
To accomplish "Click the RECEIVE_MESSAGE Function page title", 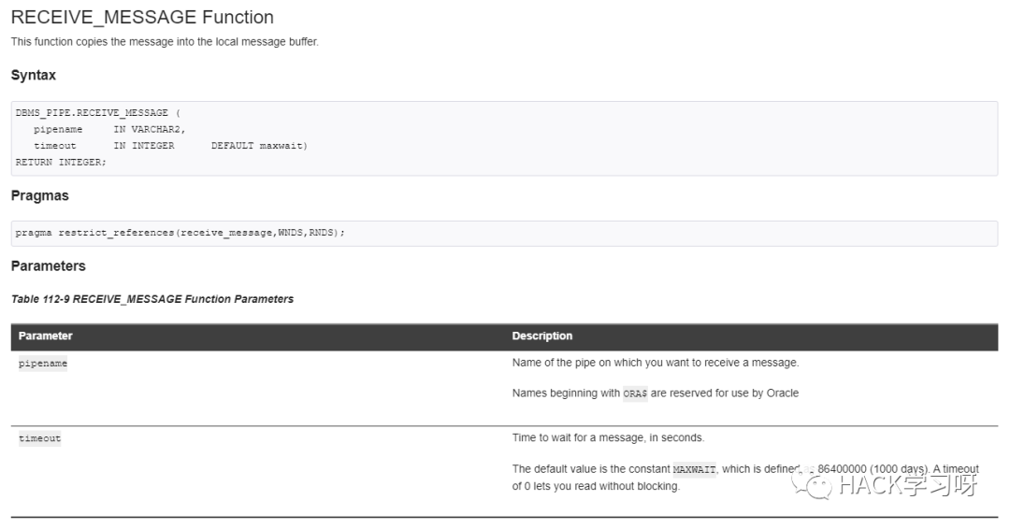I will click(142, 17).
